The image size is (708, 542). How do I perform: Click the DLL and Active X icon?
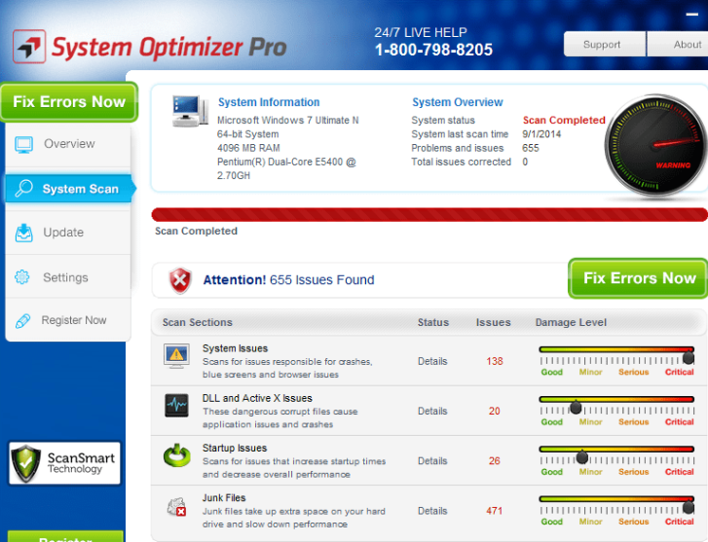[x=176, y=406]
